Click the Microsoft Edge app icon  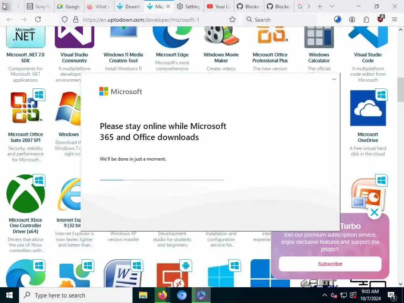click(x=172, y=37)
